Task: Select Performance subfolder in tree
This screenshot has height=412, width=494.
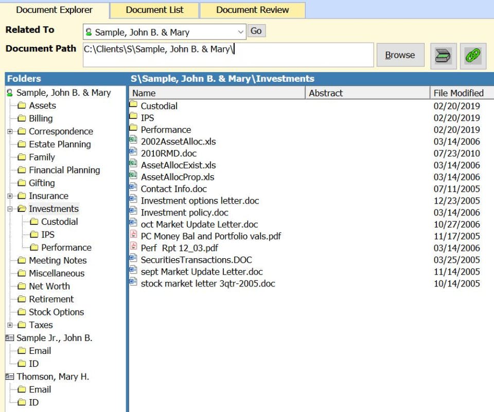Action: pyautogui.click(x=66, y=247)
